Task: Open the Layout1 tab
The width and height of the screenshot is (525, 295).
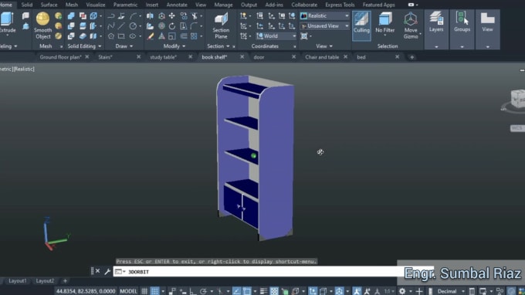Action: [x=18, y=280]
